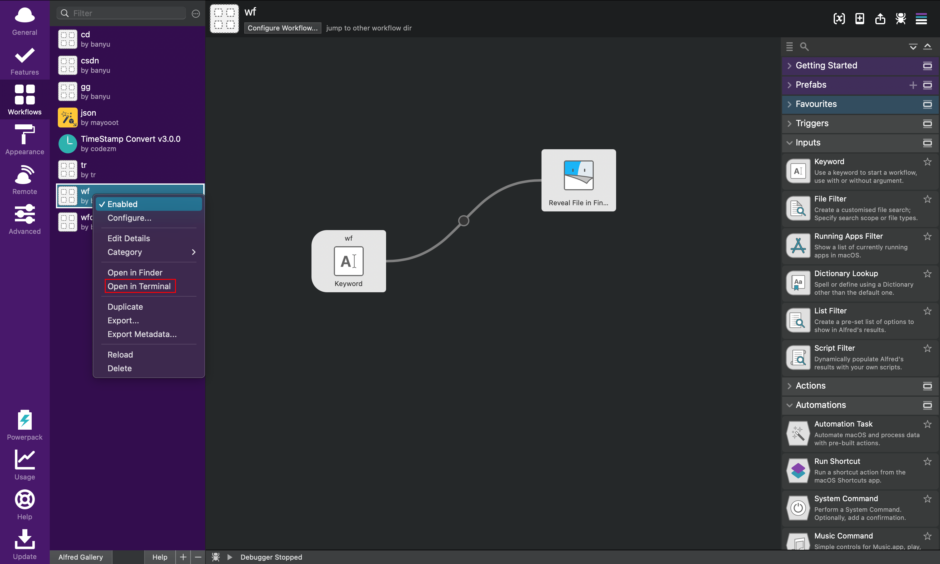Choose Edit Details from context menu
This screenshot has width=940, height=564.
point(149,238)
